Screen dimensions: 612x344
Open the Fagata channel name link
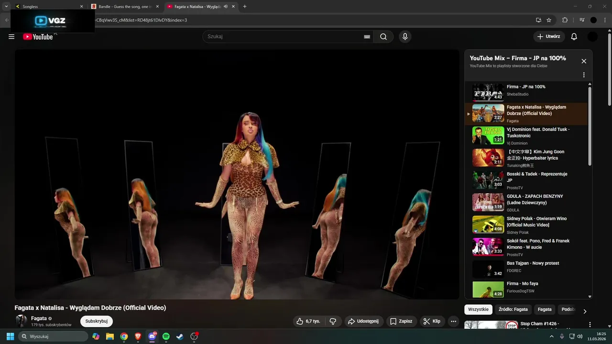(39, 318)
